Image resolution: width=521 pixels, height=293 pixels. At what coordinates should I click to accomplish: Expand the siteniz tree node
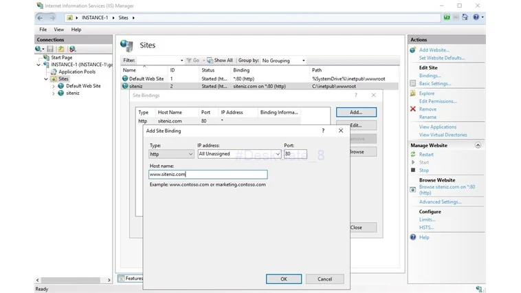[53, 94]
